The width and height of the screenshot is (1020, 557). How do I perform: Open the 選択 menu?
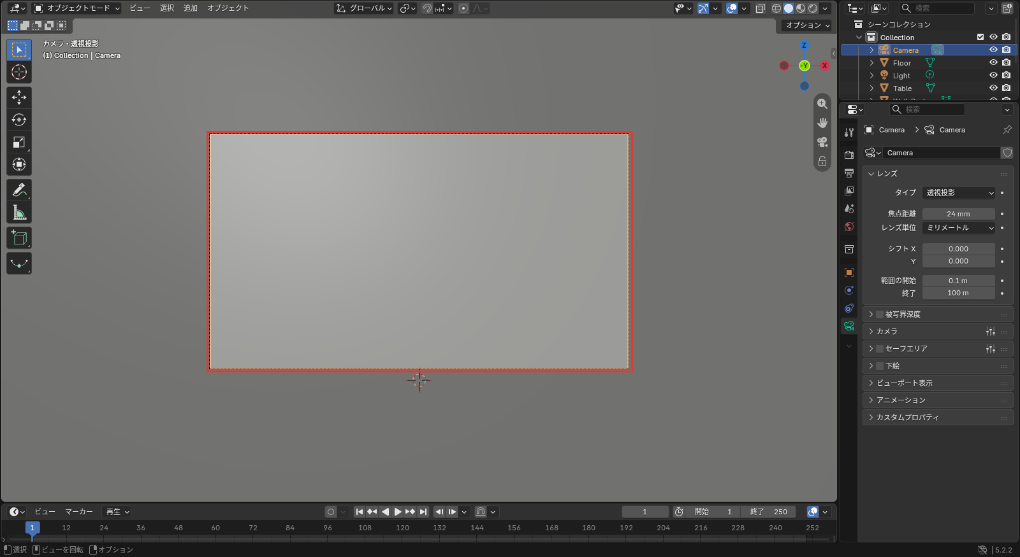click(167, 8)
